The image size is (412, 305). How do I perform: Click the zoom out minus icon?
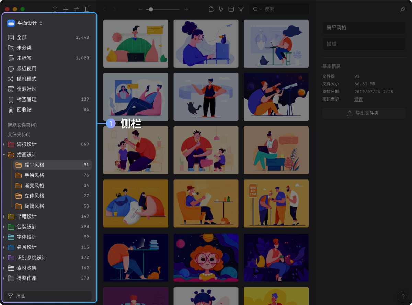(140, 9)
